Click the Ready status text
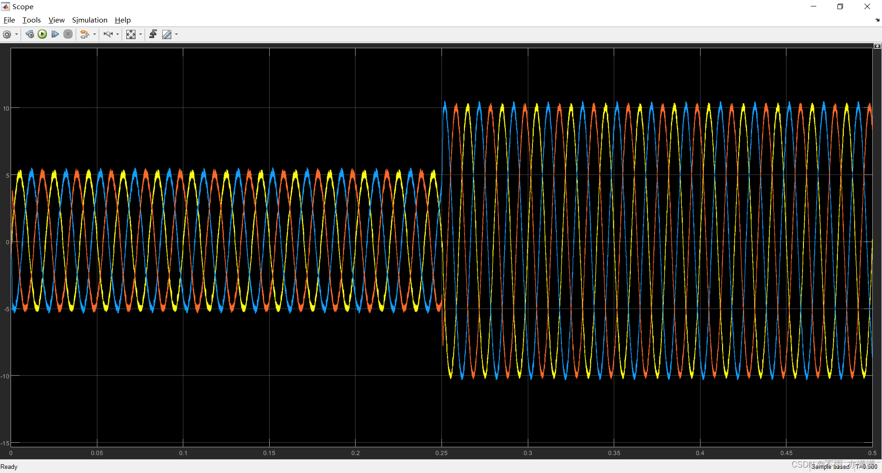Screen dimensions: 882x473 click(x=9, y=467)
